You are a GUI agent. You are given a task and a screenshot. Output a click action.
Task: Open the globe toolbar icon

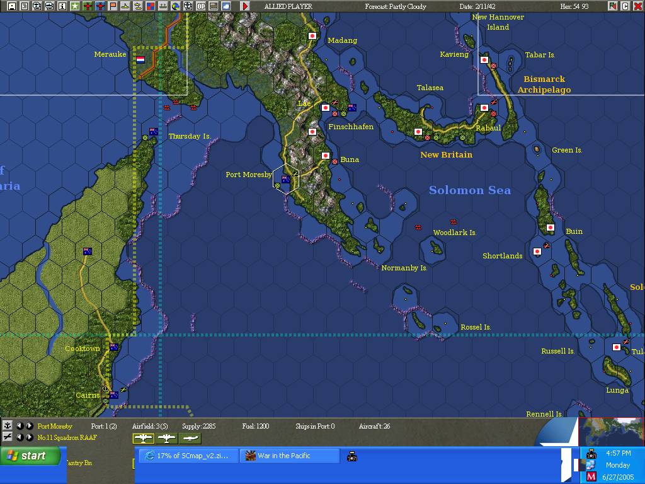coord(175,6)
